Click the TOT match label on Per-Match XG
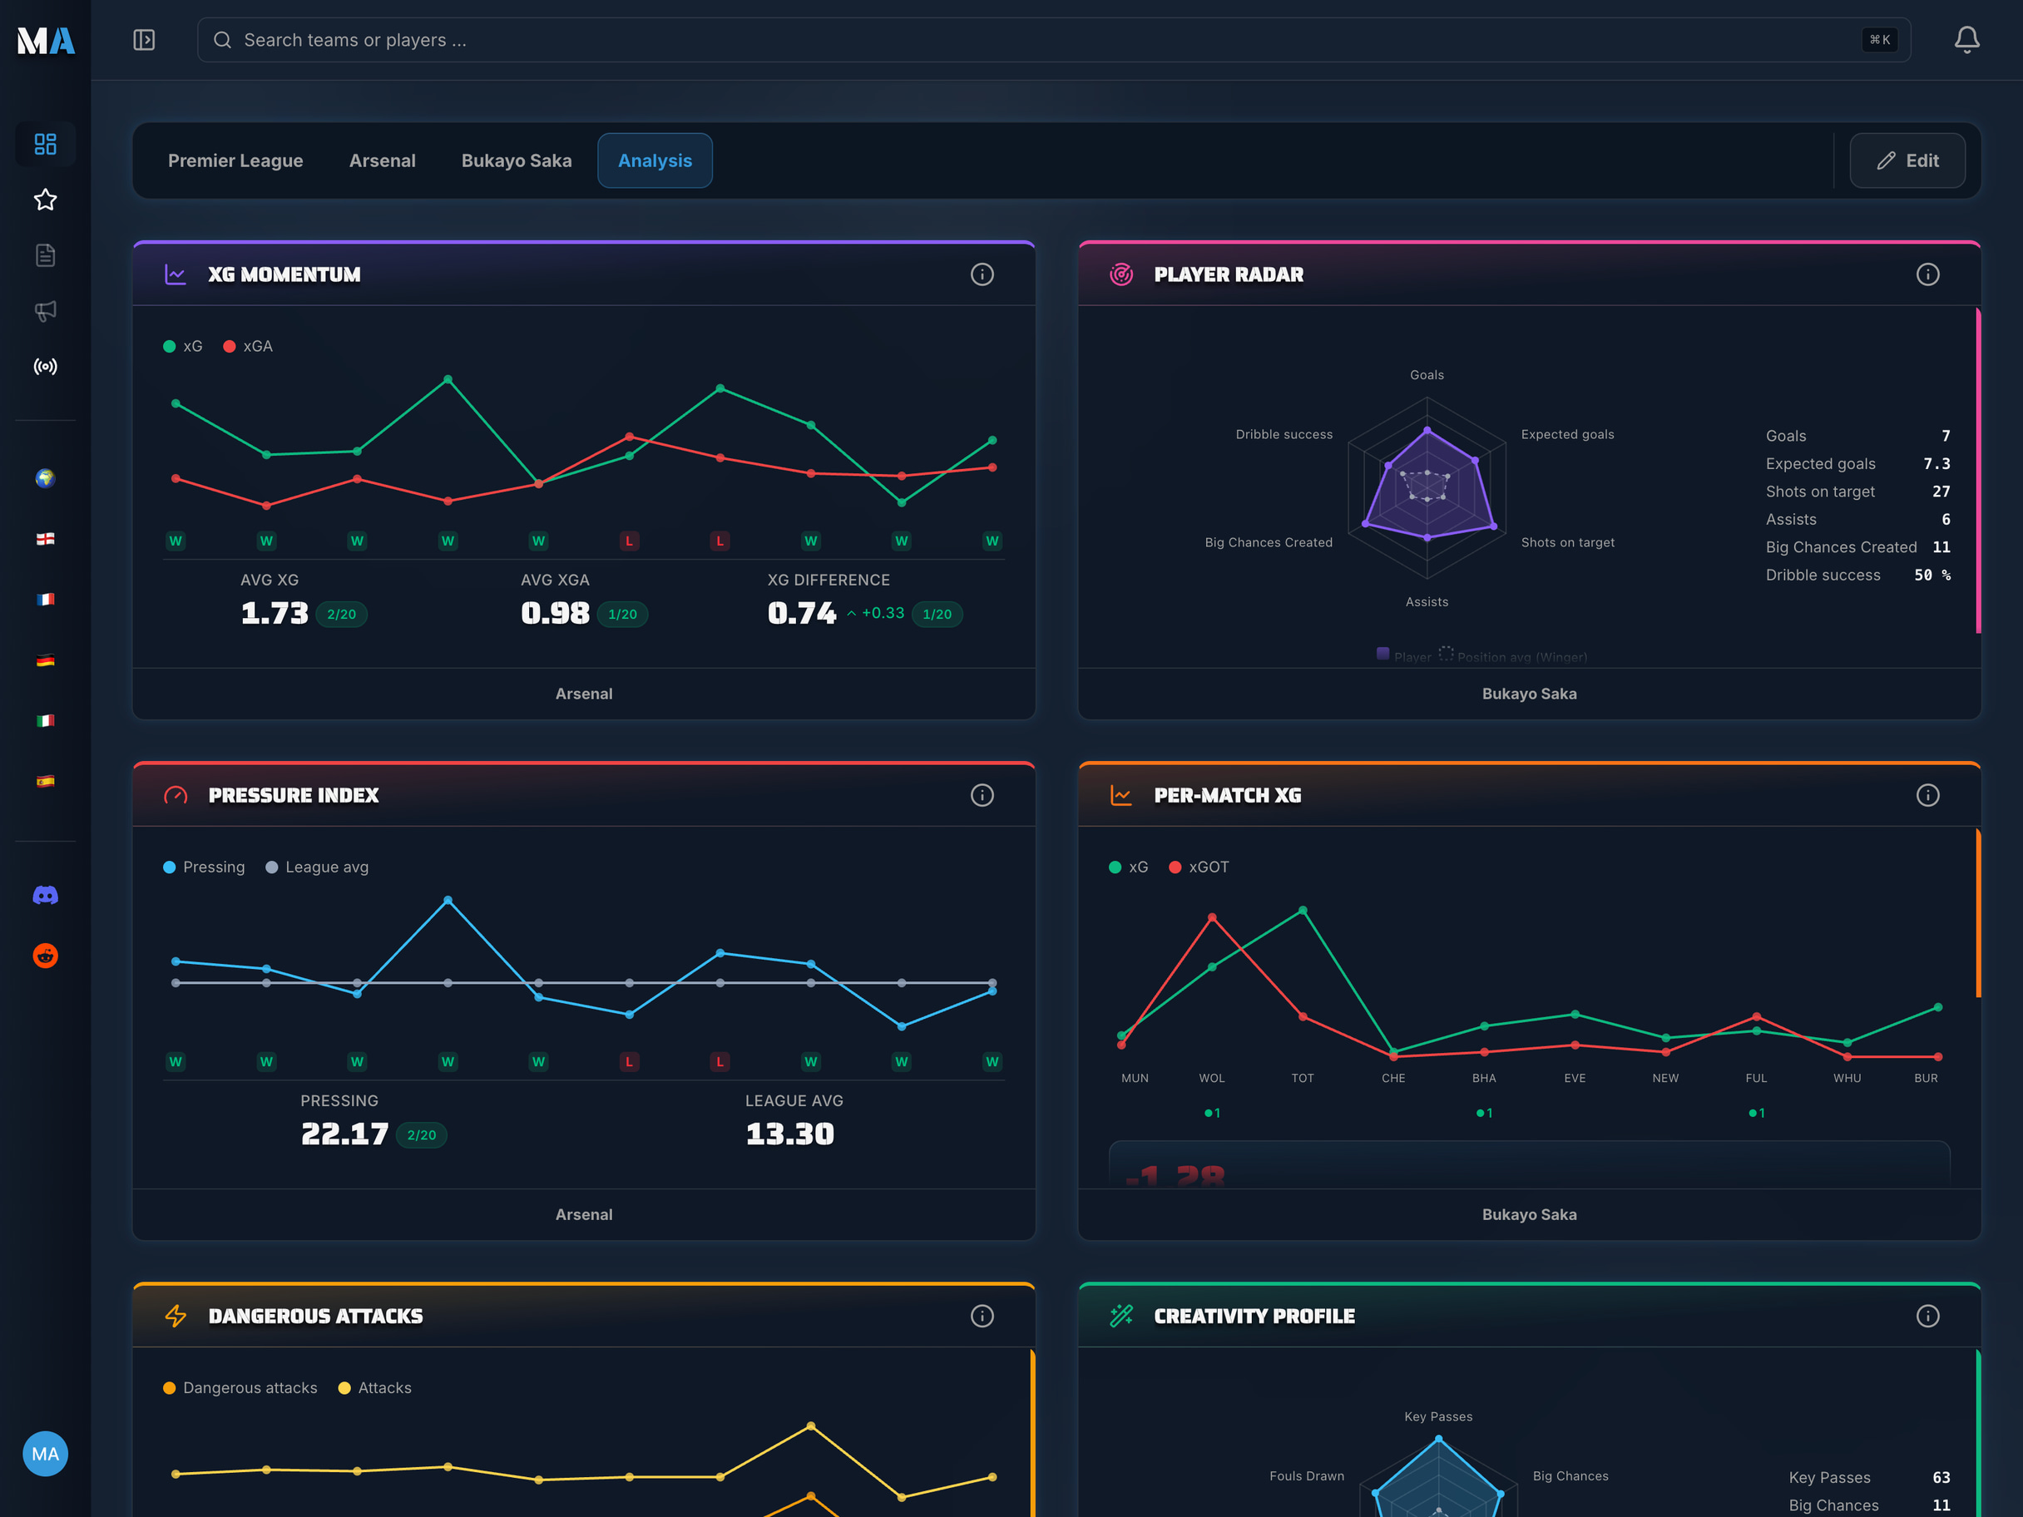This screenshot has width=2023, height=1517. pos(1303,1078)
